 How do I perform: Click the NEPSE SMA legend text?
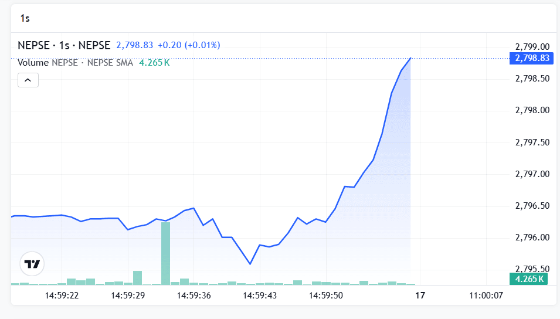click(x=110, y=63)
